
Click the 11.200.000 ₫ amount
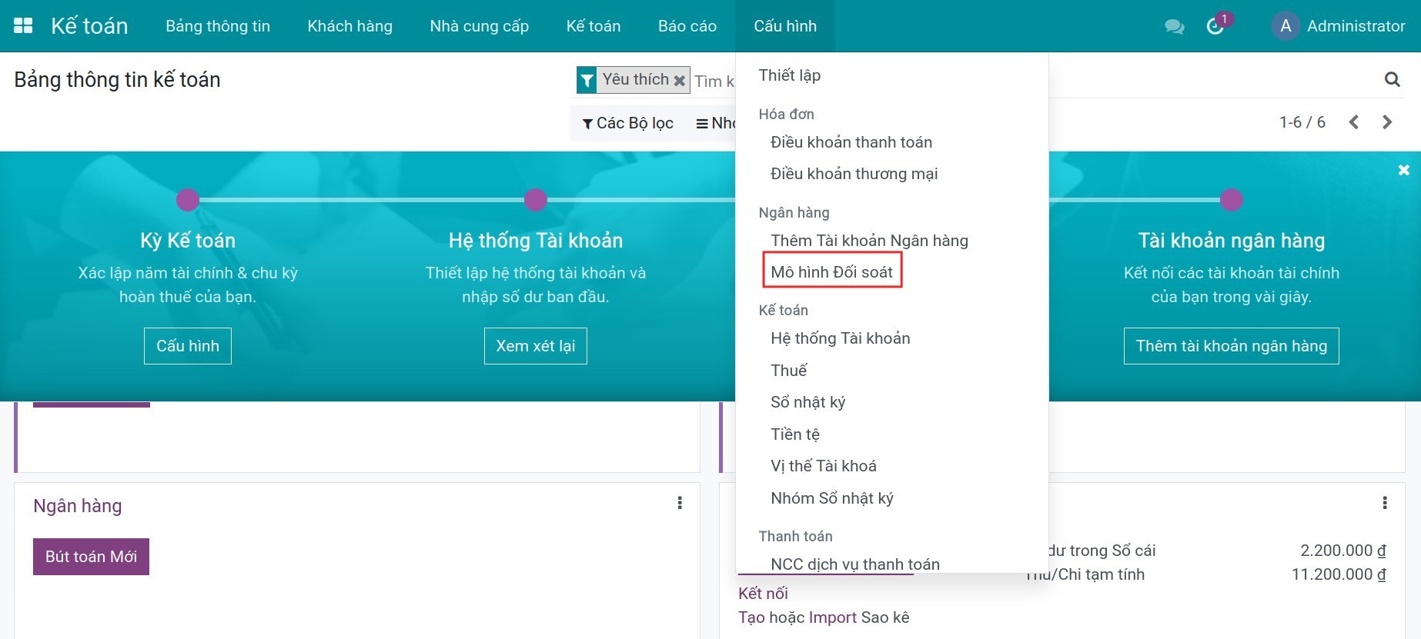pos(1339,574)
